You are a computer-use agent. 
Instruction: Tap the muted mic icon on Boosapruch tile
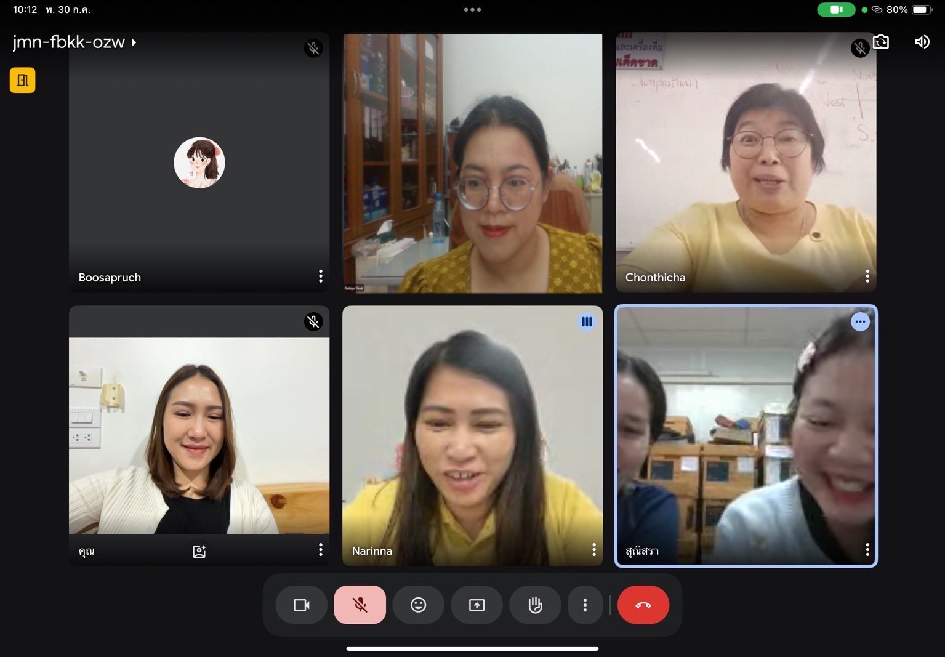[313, 48]
